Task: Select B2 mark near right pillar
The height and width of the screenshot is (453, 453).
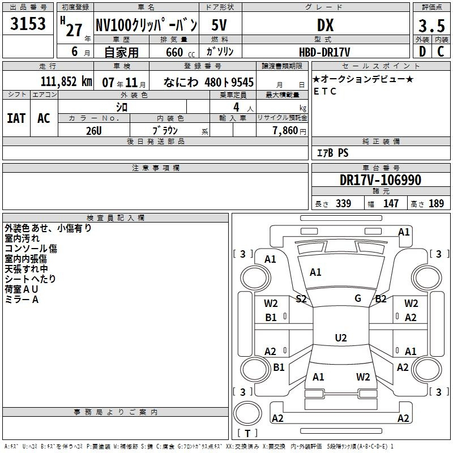Action: click(x=381, y=299)
